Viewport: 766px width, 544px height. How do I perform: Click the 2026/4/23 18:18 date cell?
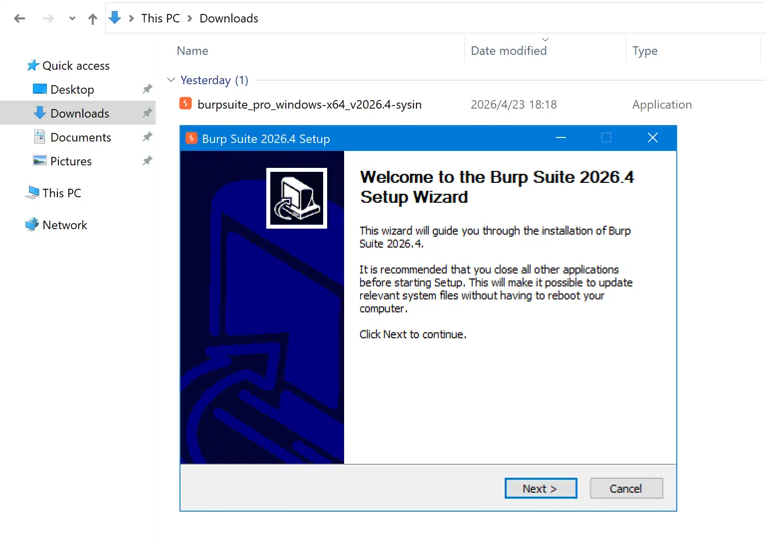[514, 105]
